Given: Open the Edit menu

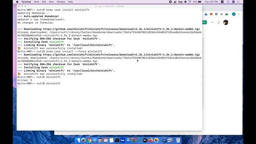Looking at the screenshot, I should (44, 2).
